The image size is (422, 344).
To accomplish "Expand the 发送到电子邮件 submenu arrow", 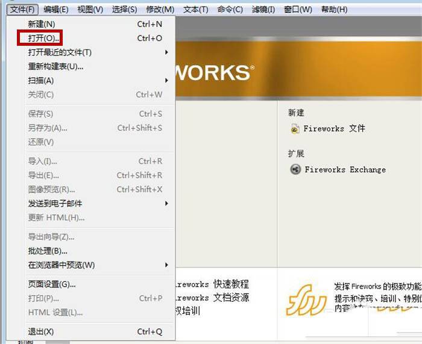I will click(167, 204).
